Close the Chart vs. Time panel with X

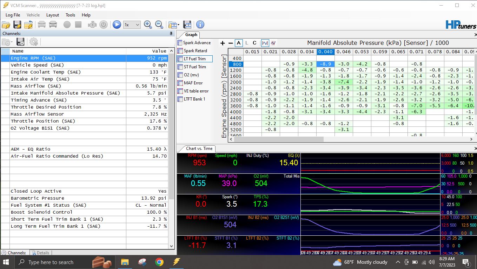tap(475, 149)
